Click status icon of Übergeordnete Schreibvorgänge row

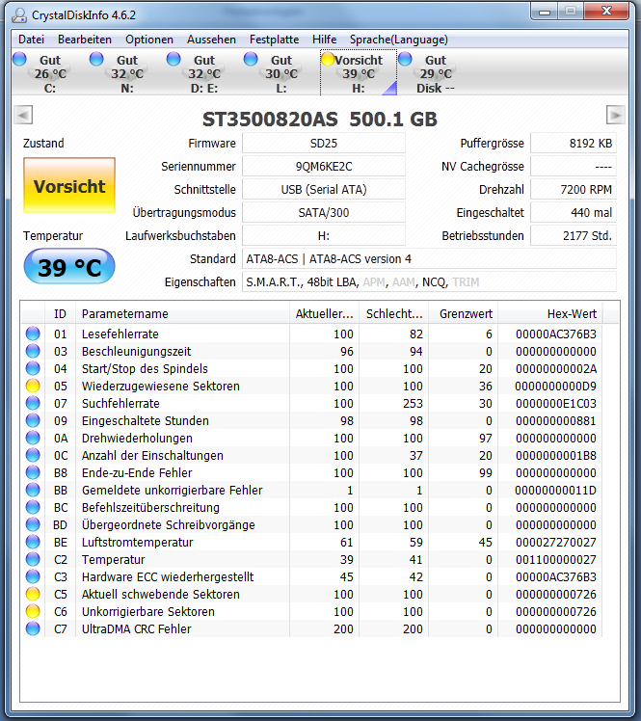click(33, 524)
